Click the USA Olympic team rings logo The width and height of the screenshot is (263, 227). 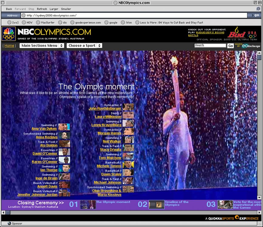click(x=252, y=34)
